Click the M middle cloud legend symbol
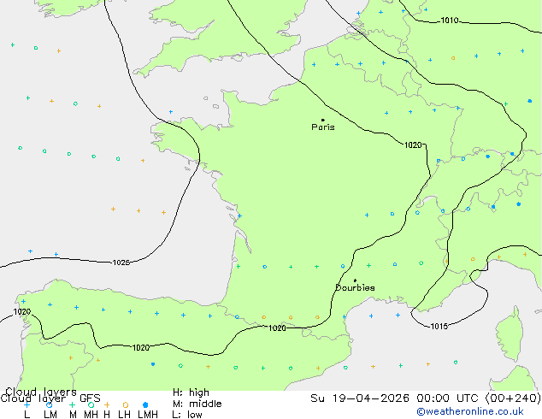 pyautogui.click(x=72, y=404)
